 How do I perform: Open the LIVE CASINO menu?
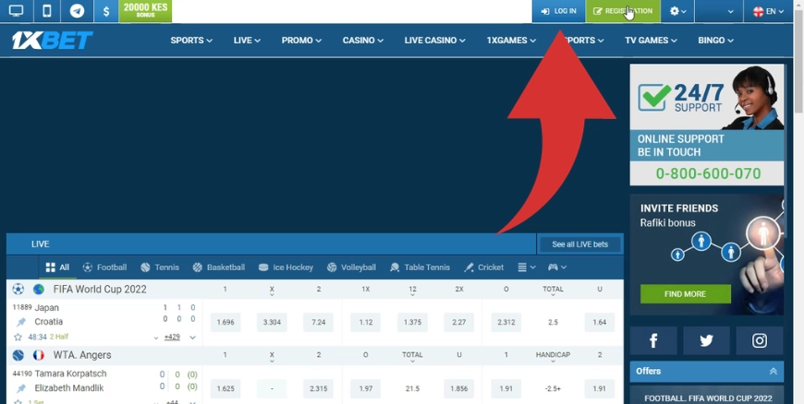434,40
